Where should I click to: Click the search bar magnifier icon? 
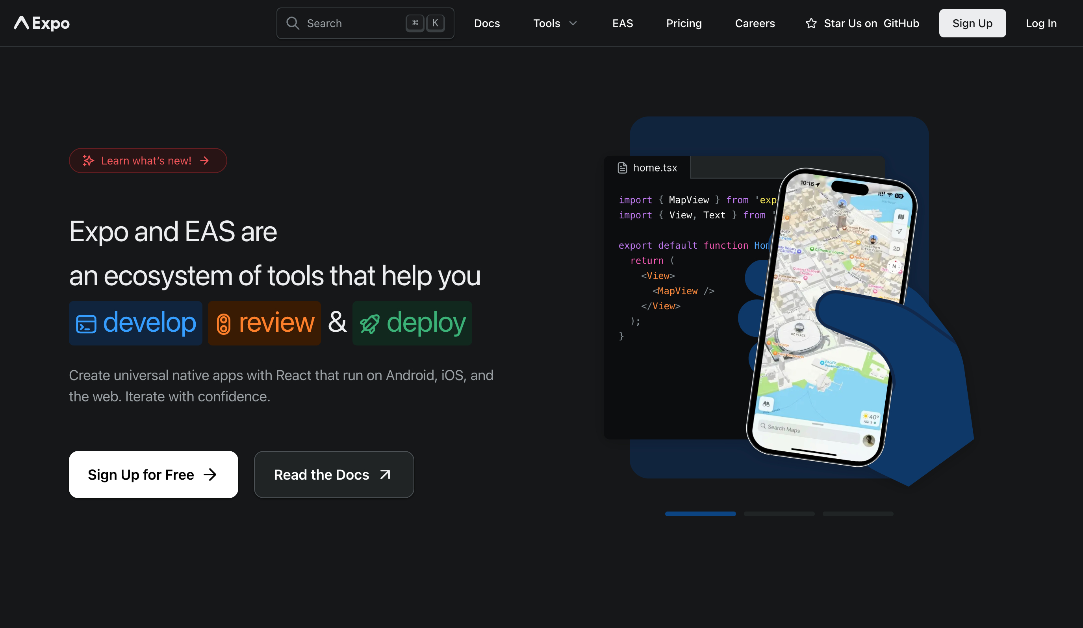pyautogui.click(x=293, y=23)
